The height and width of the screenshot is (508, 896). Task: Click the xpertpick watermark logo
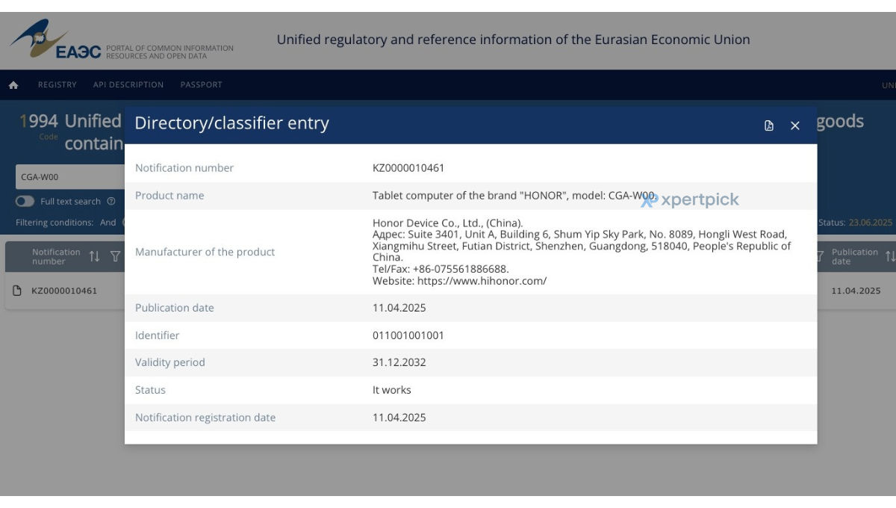[690, 199]
